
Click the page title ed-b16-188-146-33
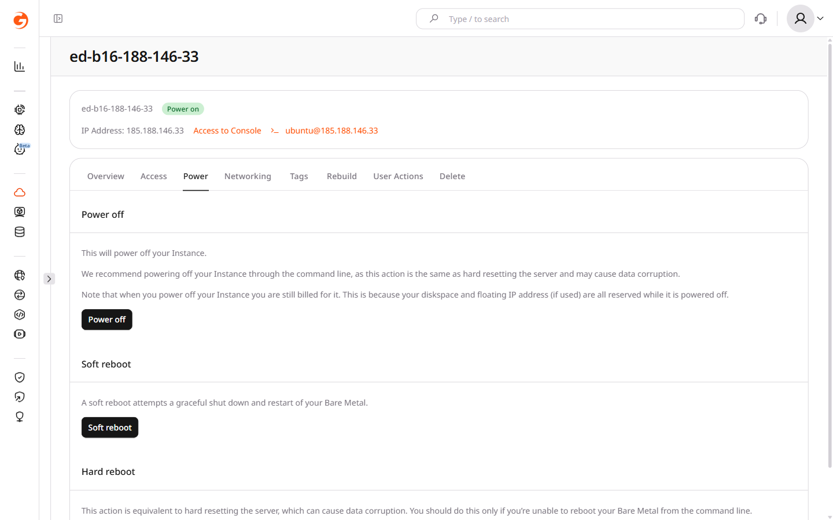(x=134, y=57)
